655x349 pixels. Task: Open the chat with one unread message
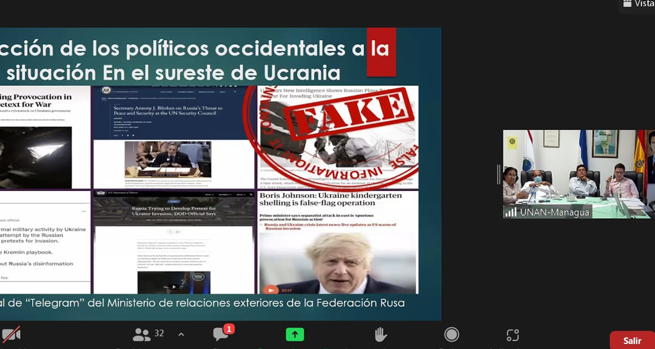coord(223,333)
